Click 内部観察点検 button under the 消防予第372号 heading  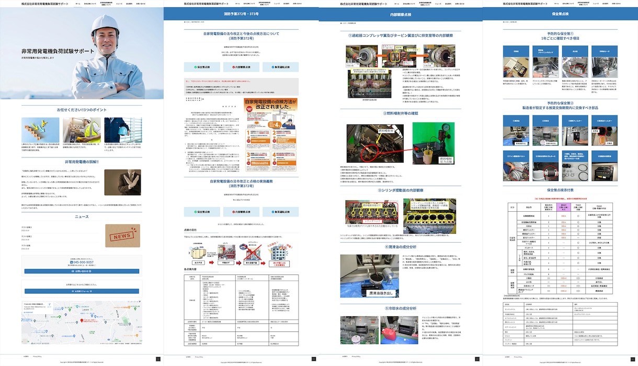tap(241, 67)
